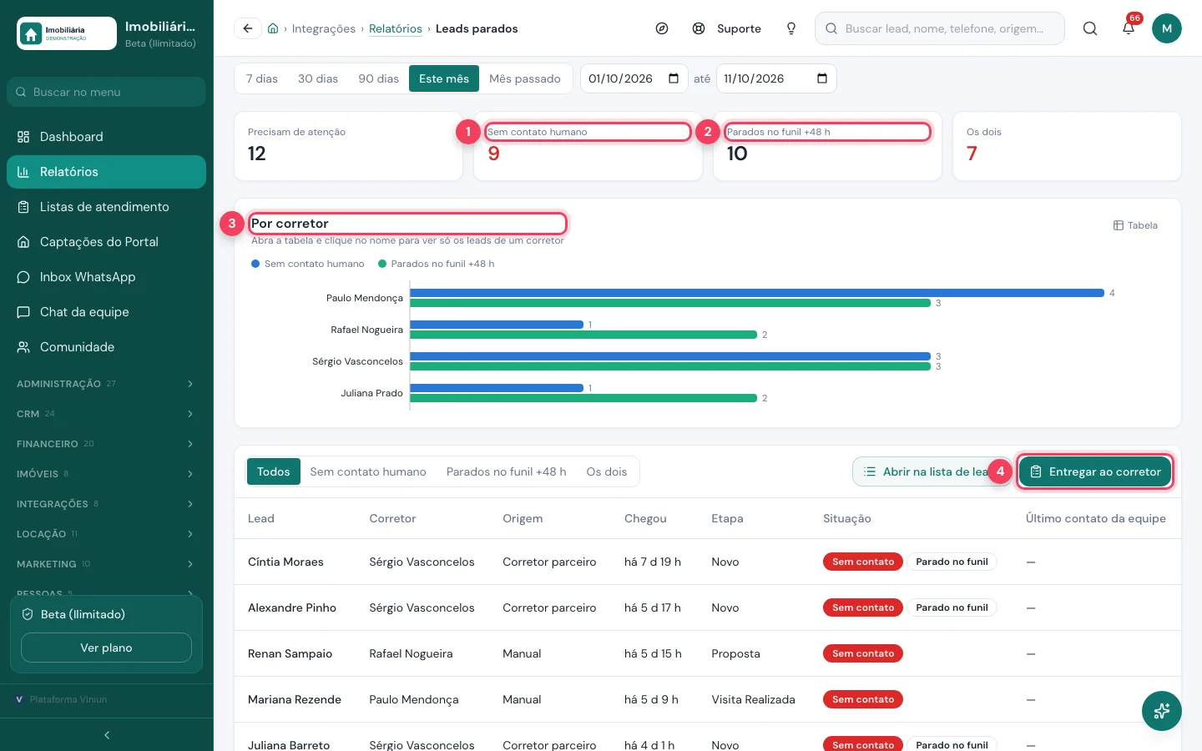Focus the Buscar lead search field

[940, 28]
